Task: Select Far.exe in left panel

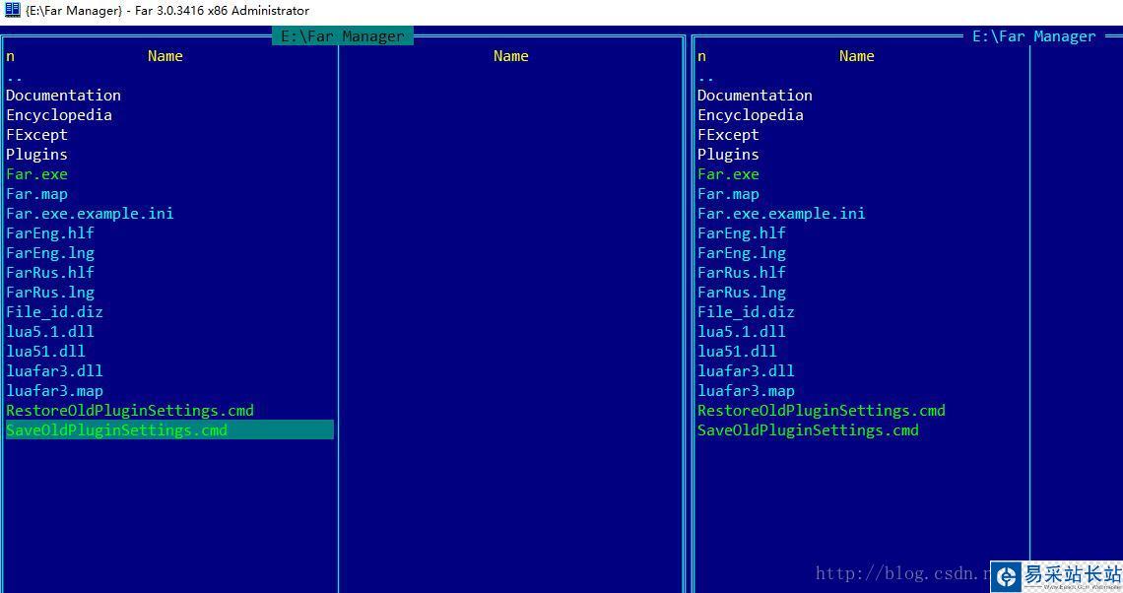Action: 36,174
